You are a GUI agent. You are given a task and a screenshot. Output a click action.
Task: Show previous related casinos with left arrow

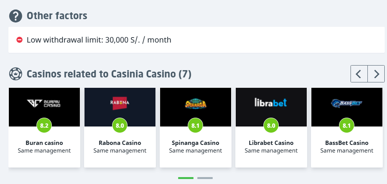[359, 74]
